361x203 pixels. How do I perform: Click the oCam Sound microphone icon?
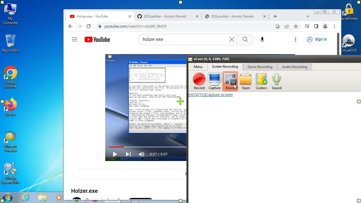pos(277,81)
